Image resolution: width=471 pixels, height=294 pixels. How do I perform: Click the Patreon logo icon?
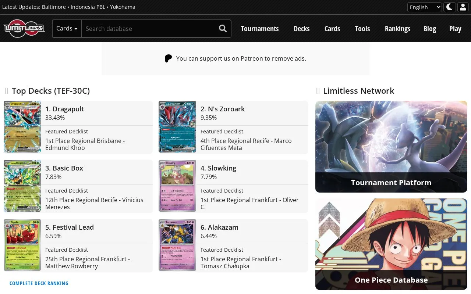tap(168, 58)
